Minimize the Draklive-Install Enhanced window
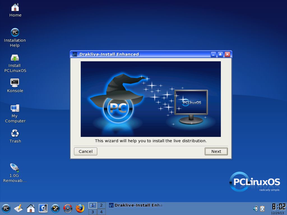287x215 pixels. pos(213,54)
